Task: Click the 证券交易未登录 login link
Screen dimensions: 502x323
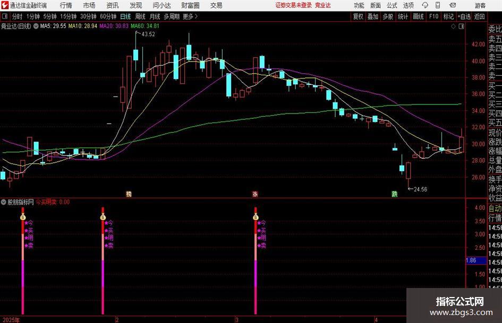Action: (294, 5)
